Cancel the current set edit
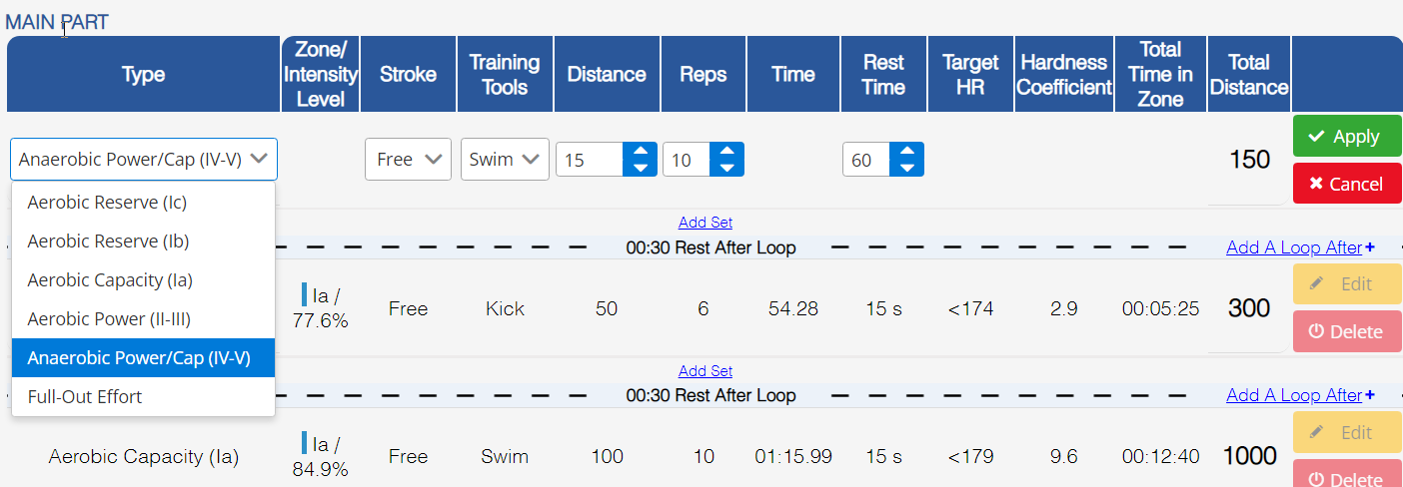 pos(1346,184)
